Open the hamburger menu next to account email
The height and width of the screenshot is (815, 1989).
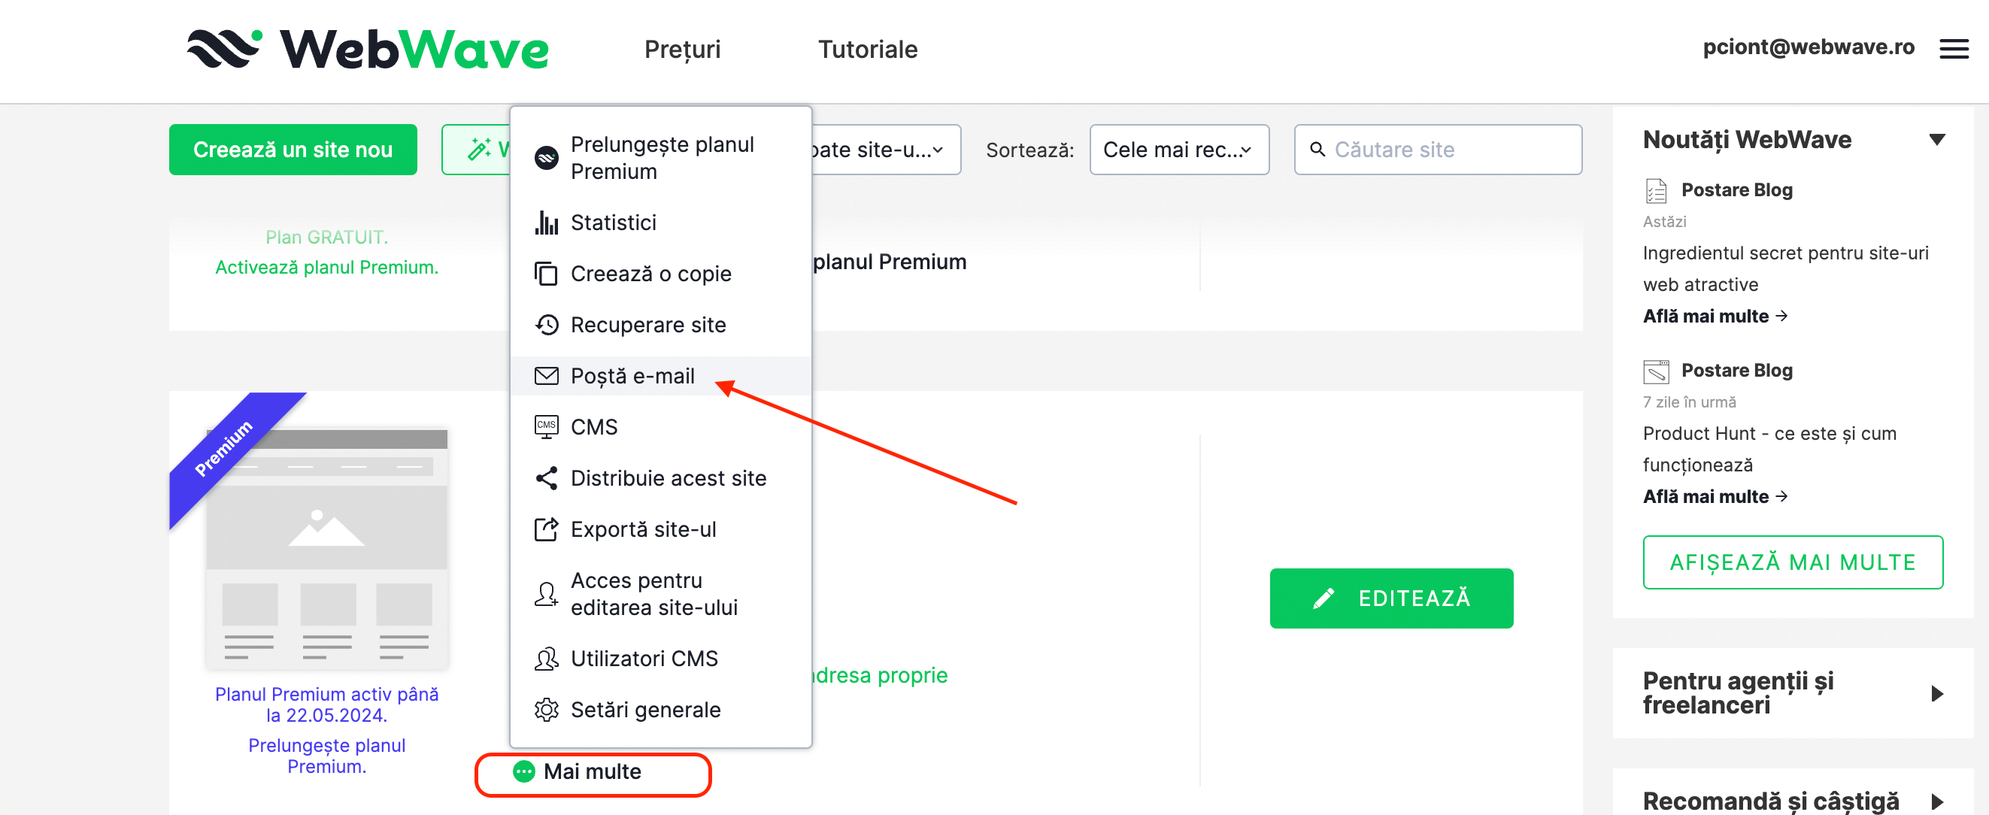pyautogui.click(x=1954, y=50)
